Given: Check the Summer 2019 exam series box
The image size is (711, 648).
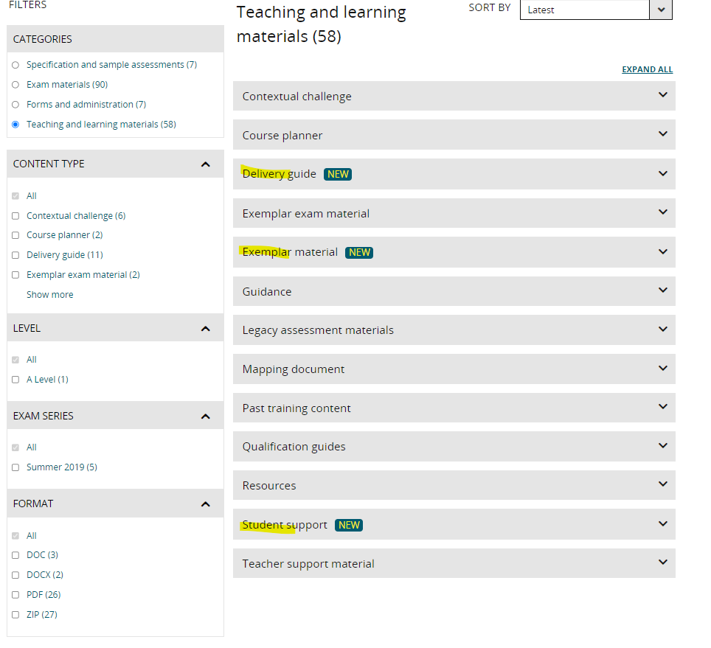Looking at the screenshot, I should tap(15, 467).
